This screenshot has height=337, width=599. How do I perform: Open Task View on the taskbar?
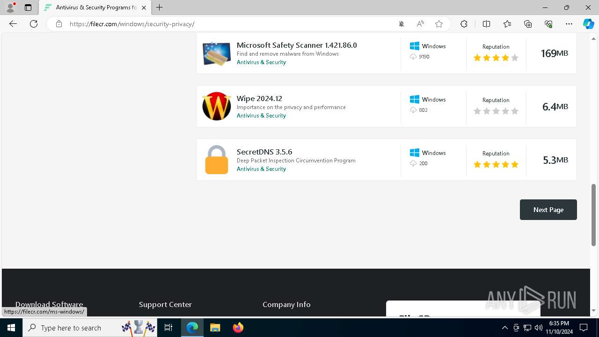(168, 328)
